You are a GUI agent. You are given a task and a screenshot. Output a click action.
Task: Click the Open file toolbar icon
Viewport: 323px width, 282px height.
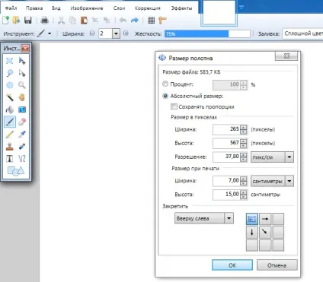(16, 20)
